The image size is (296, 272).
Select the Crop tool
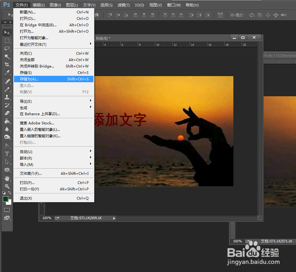coord(7,64)
